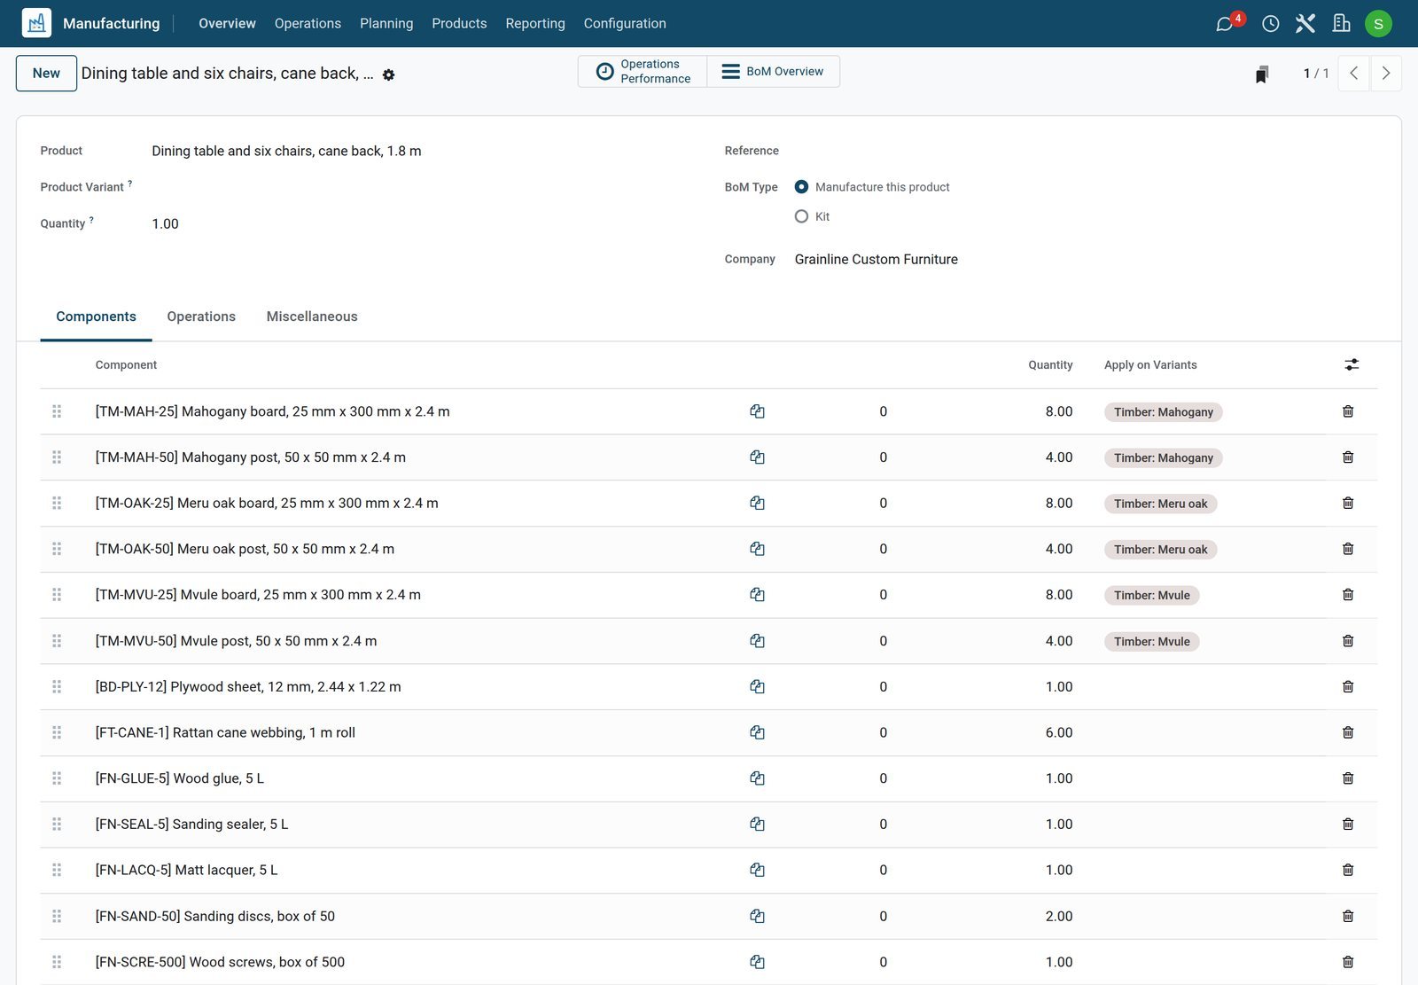1418x985 pixels.
Task: Click the company switcher building icon
Action: pos(1341,23)
